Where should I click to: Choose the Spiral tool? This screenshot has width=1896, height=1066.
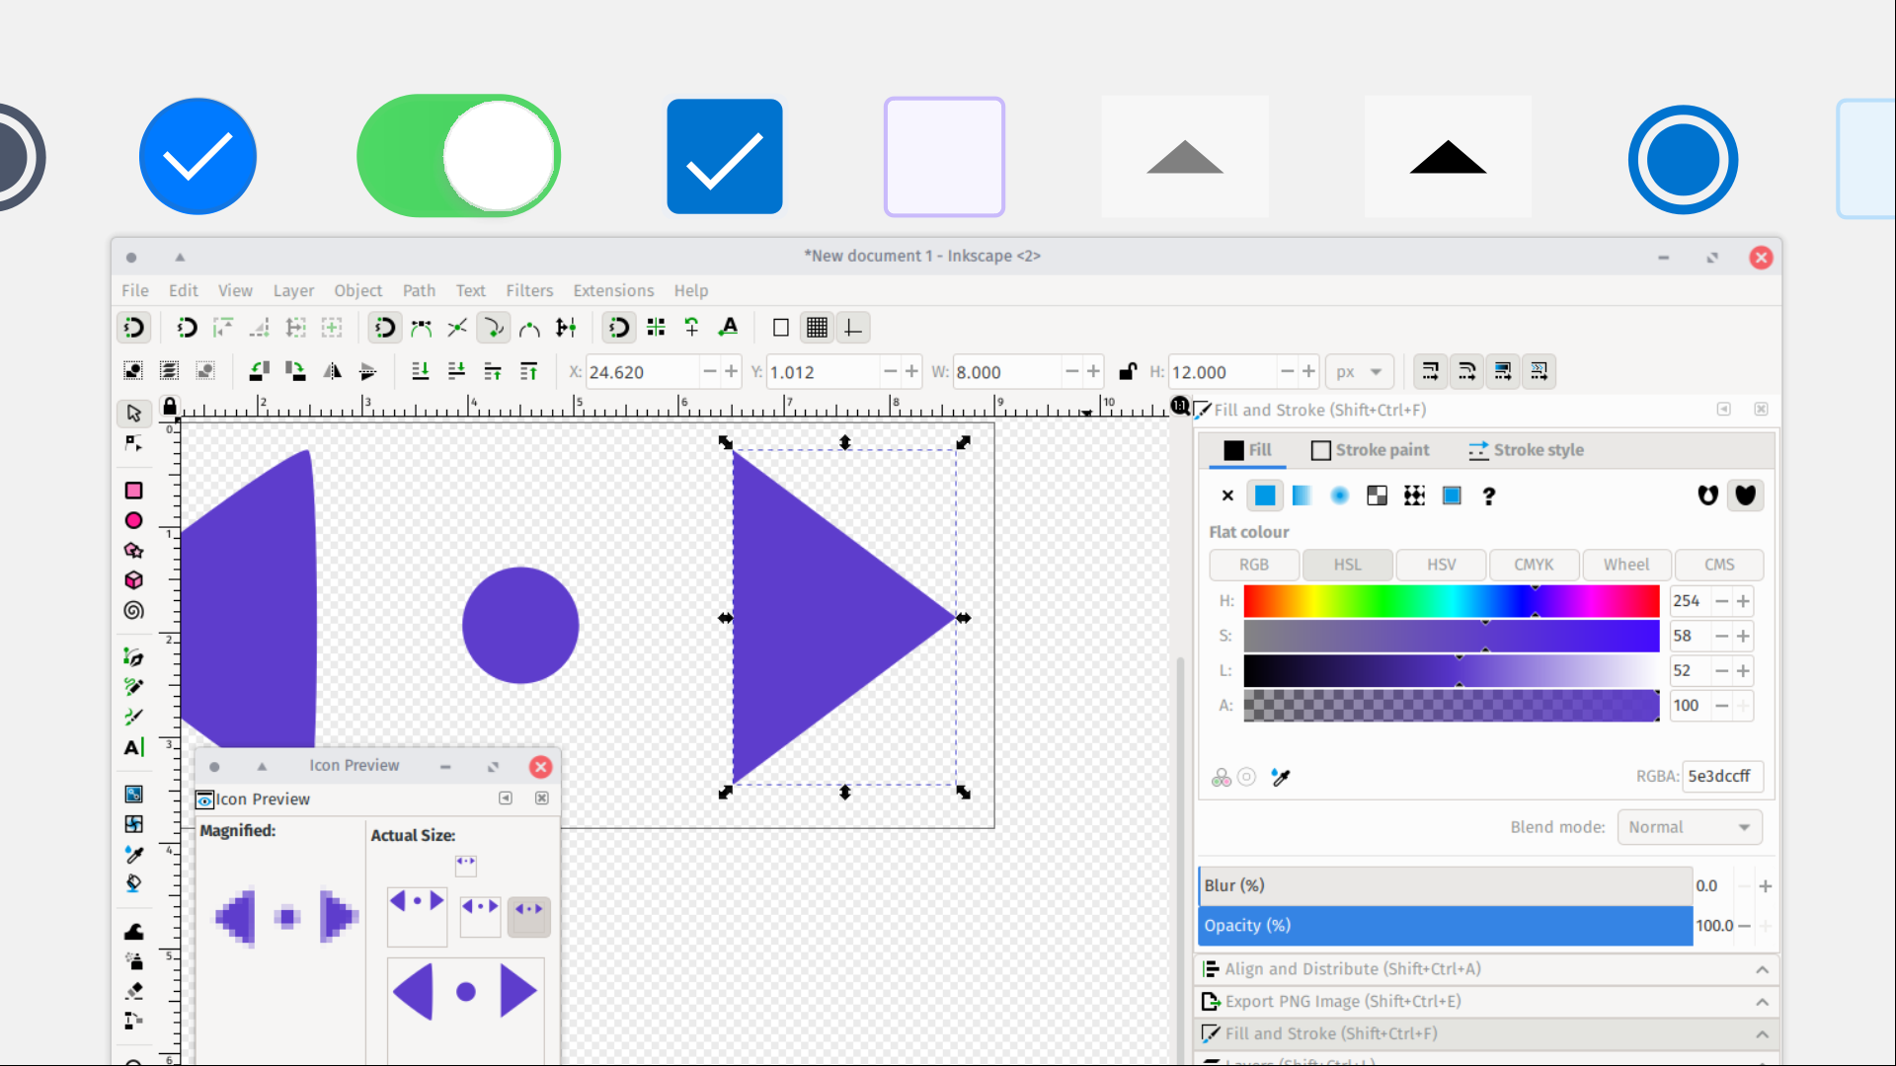pyautogui.click(x=133, y=611)
